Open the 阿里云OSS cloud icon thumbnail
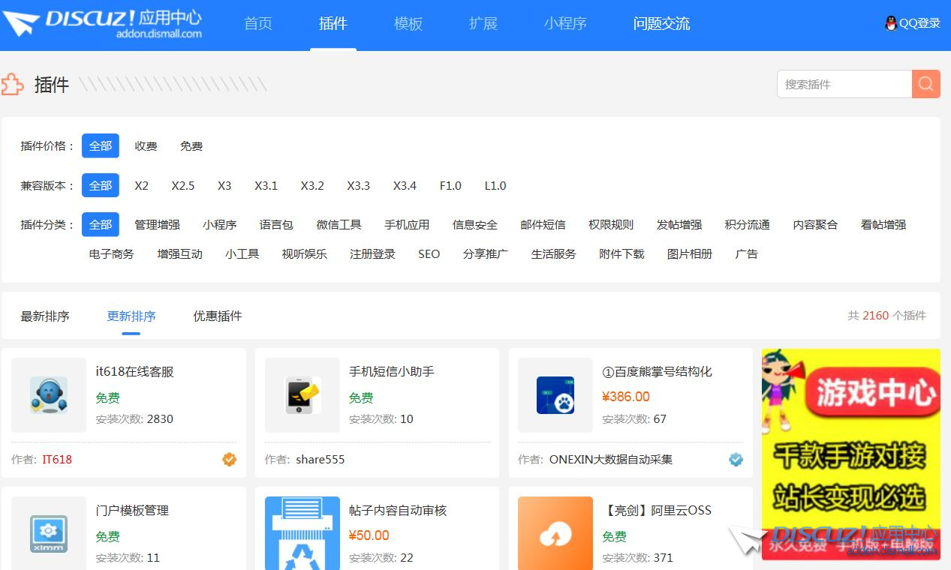Viewport: 951px width, 570px height. click(555, 533)
